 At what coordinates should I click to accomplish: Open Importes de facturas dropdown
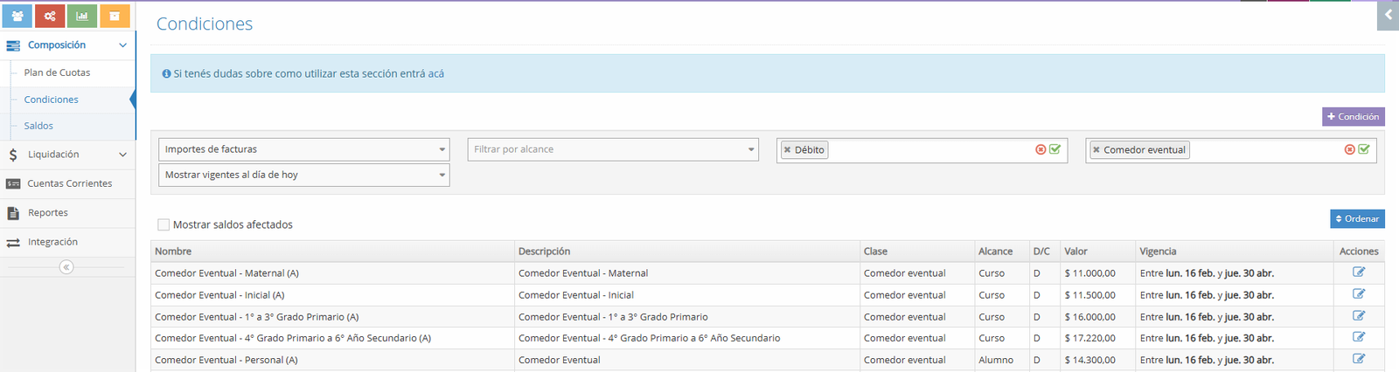(303, 149)
